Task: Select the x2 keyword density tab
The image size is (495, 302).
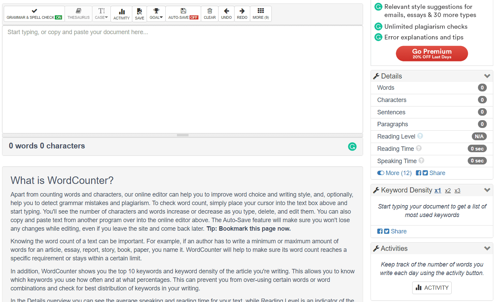Action: 448,191
